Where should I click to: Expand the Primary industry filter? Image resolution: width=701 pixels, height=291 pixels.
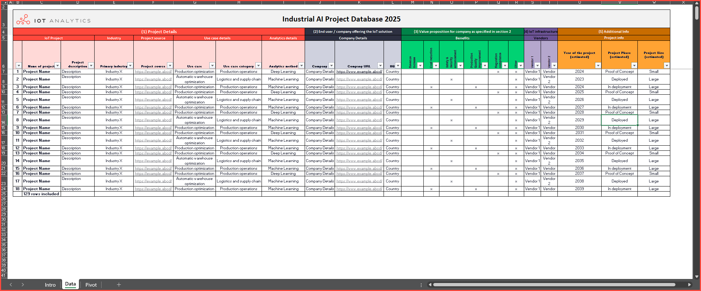[130, 66]
